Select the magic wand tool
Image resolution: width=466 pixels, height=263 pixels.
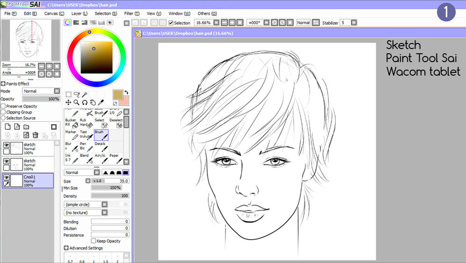click(85, 94)
